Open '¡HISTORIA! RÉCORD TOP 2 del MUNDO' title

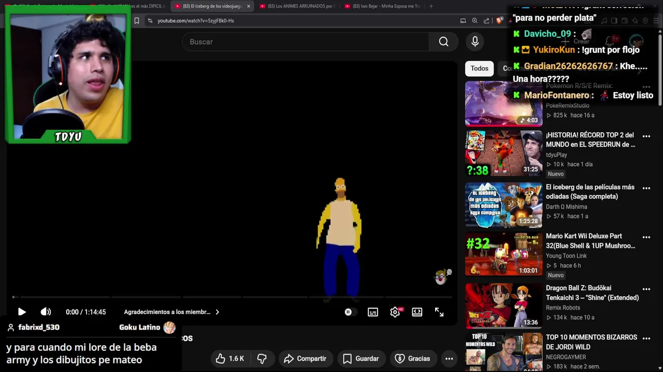tap(590, 140)
